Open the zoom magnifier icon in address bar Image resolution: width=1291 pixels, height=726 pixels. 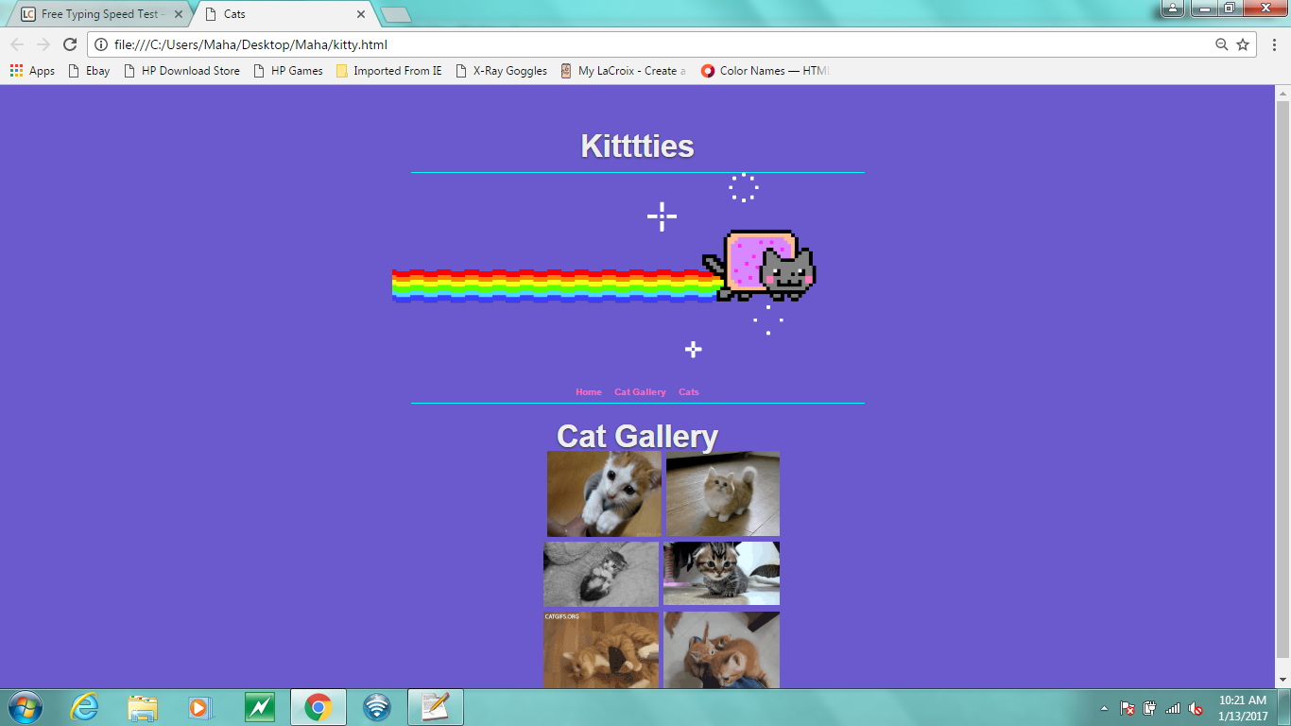coord(1222,44)
